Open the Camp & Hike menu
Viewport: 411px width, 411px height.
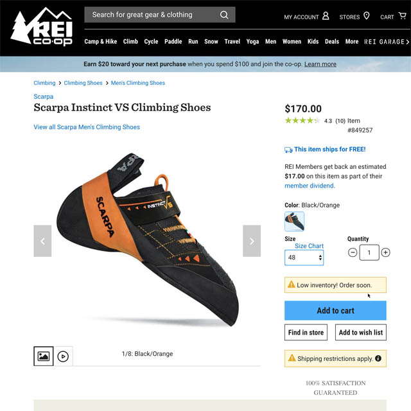pos(101,42)
